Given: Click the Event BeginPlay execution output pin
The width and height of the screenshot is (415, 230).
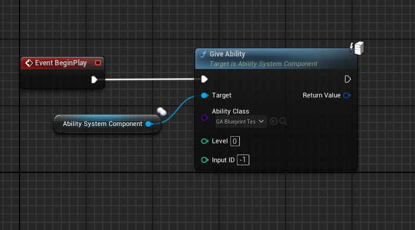Looking at the screenshot, I should click(x=94, y=80).
